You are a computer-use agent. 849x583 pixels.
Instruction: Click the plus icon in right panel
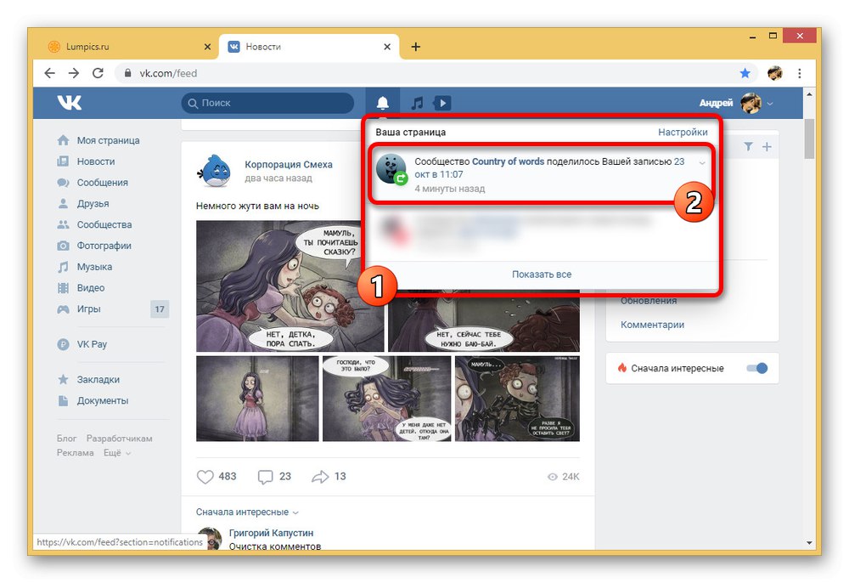pos(767,147)
